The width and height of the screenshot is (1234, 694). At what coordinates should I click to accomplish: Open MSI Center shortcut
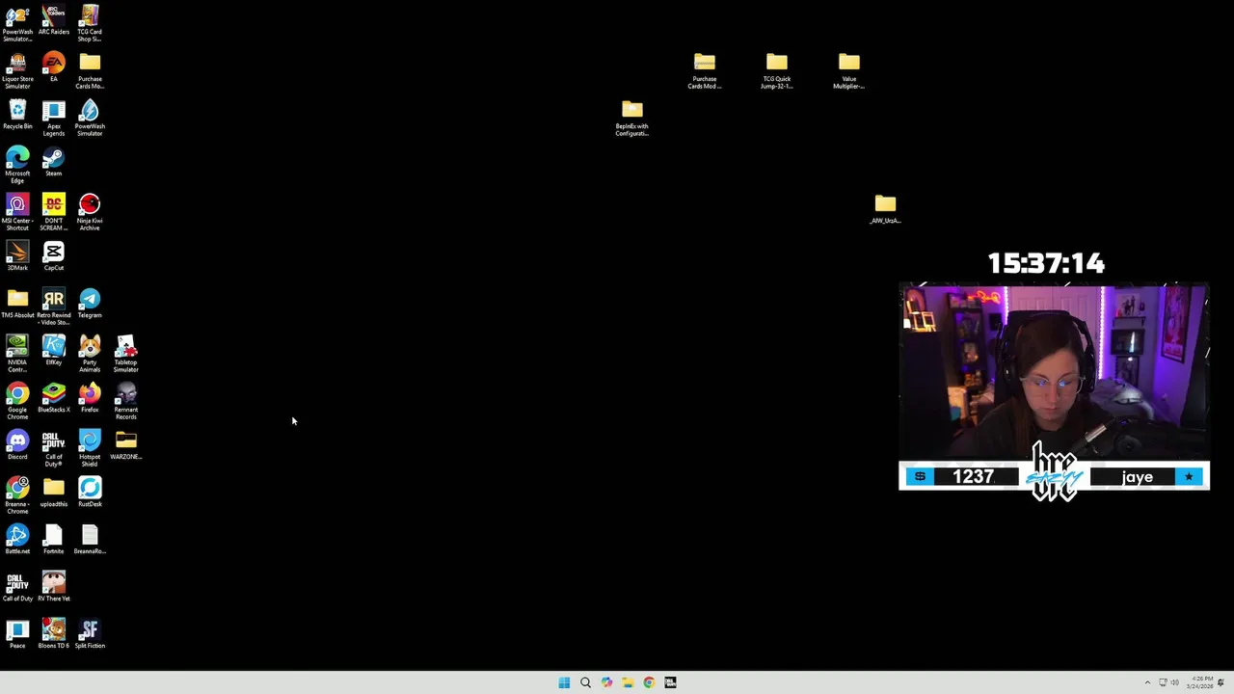(17, 212)
